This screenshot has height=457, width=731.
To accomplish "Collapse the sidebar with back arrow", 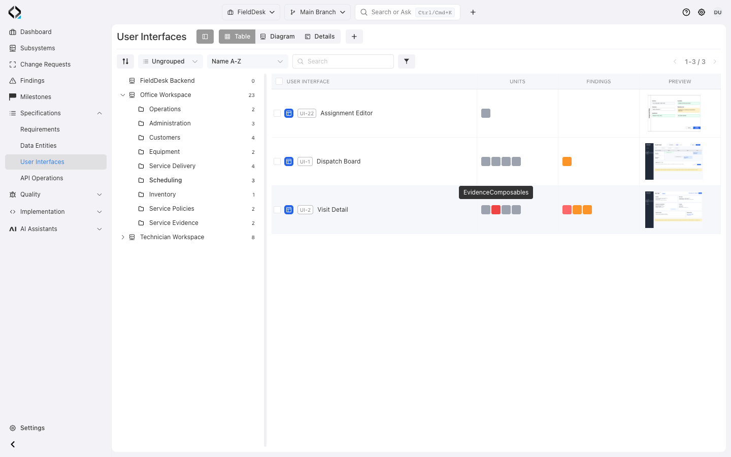I will pos(13,444).
